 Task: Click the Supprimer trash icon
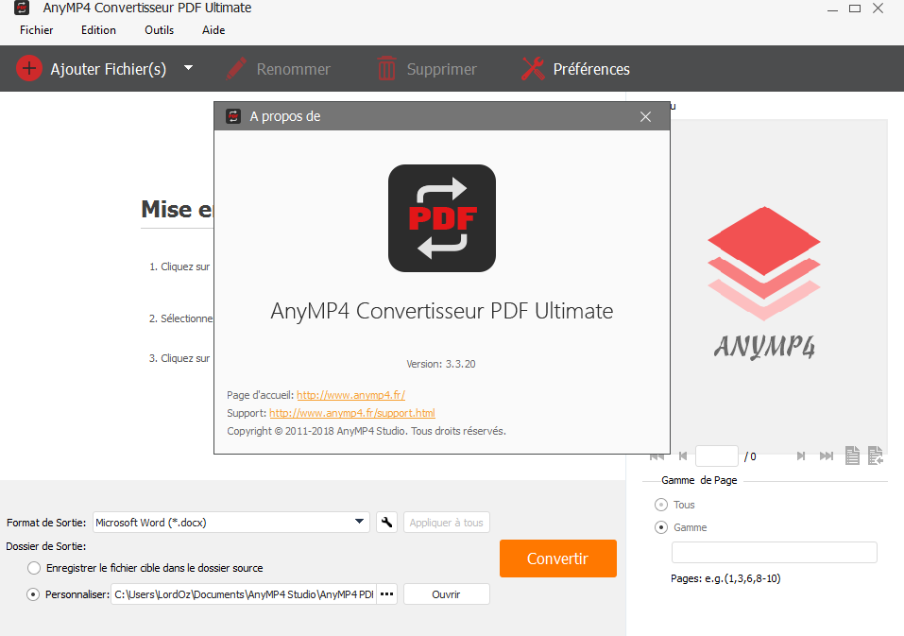click(x=387, y=68)
